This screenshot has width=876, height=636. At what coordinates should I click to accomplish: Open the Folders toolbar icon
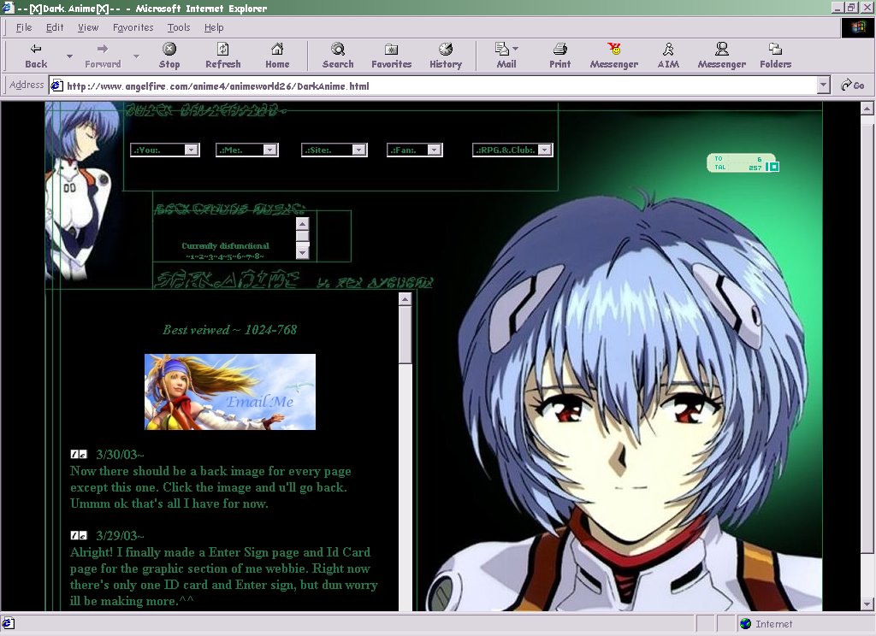[x=775, y=50]
